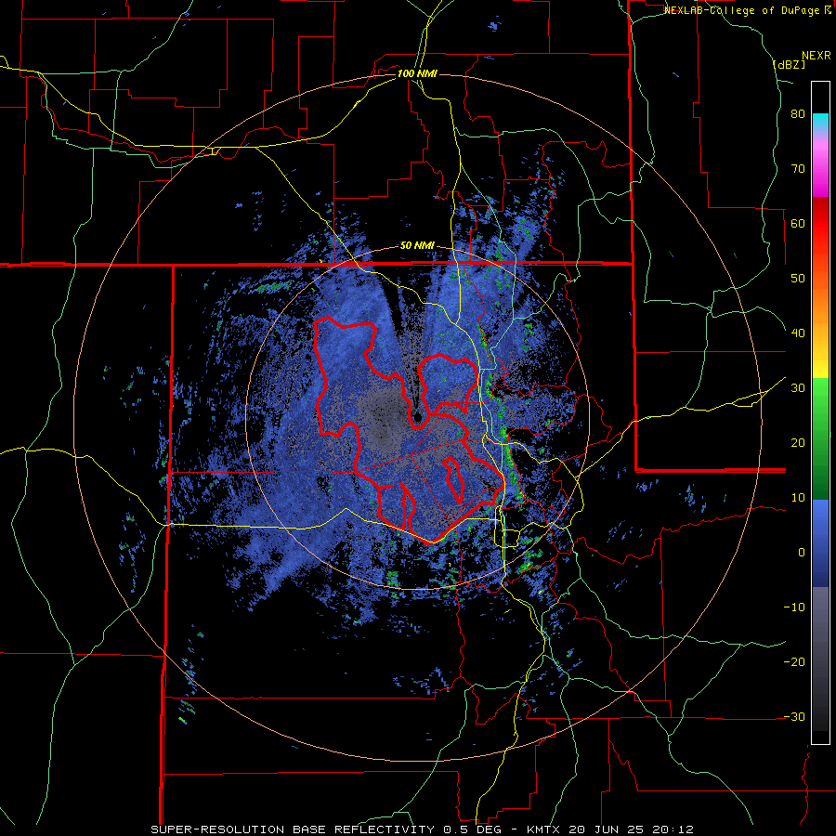Screen dimensions: 836x836
Task: Click "SUPER-RESOLUTION BASE REFLECTIVITY" in the caption
Action: pos(292,829)
